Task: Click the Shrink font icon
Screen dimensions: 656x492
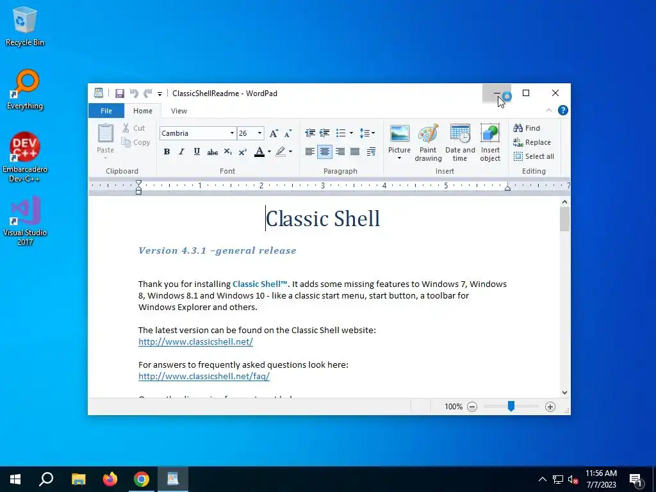Action: [x=288, y=133]
